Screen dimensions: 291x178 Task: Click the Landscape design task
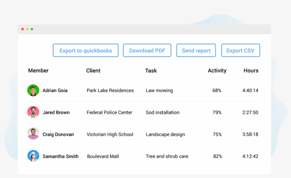pos(165,134)
